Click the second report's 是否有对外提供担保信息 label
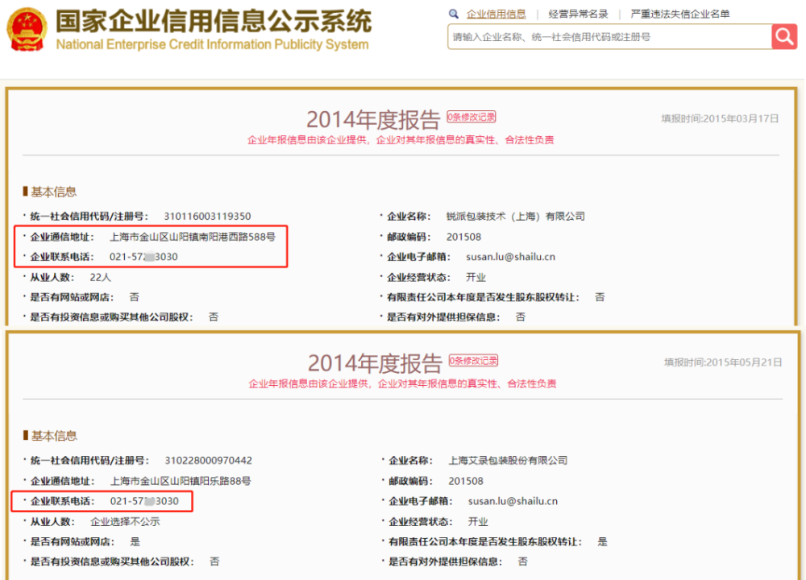The height and width of the screenshot is (580, 806). (445, 561)
